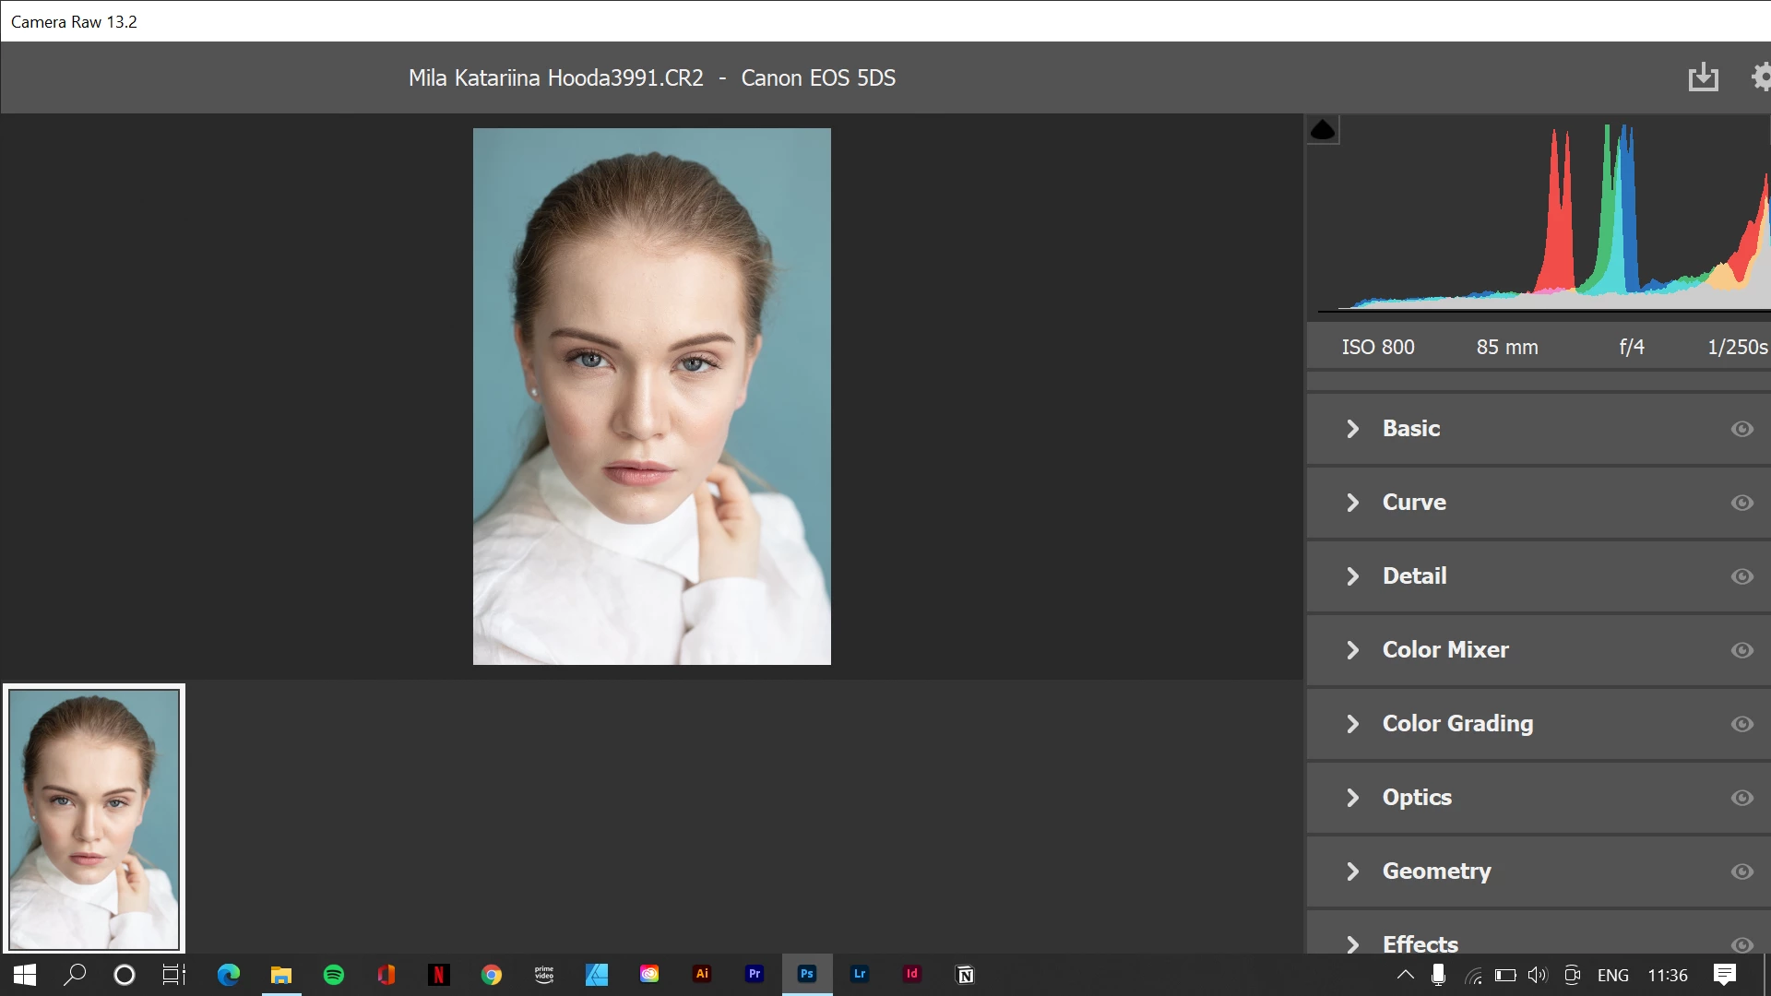Open the Color Grading panel
The width and height of the screenshot is (1771, 996).
point(1457,724)
